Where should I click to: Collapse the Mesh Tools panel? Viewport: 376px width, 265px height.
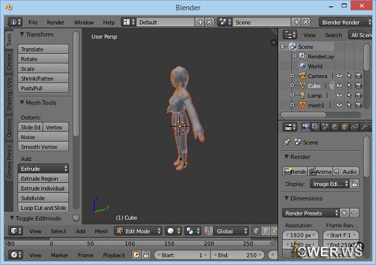[23, 103]
